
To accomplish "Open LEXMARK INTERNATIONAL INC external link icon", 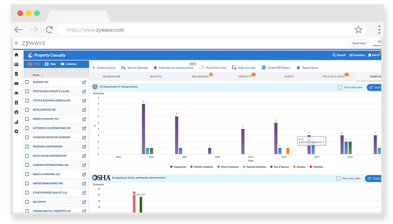I will point(84,165).
